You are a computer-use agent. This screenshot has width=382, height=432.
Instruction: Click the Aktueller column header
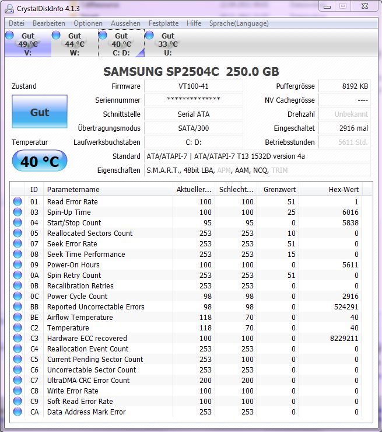coord(194,190)
